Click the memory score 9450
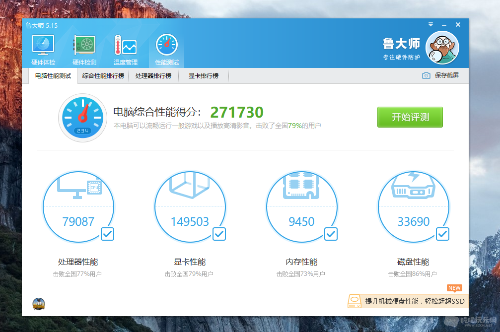 pyautogui.click(x=302, y=221)
